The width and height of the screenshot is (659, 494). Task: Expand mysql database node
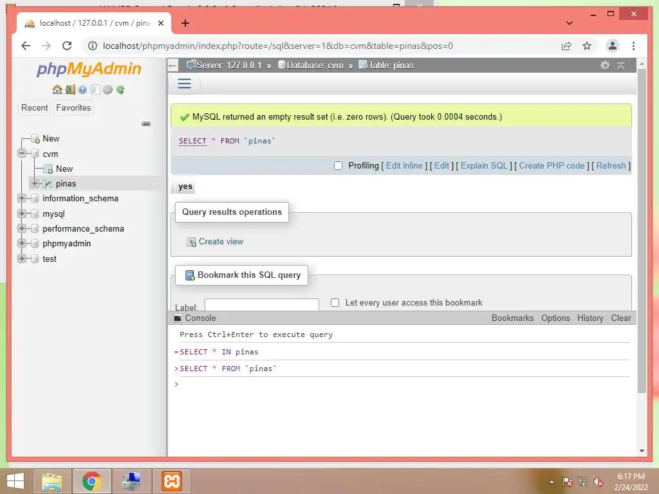(x=22, y=214)
